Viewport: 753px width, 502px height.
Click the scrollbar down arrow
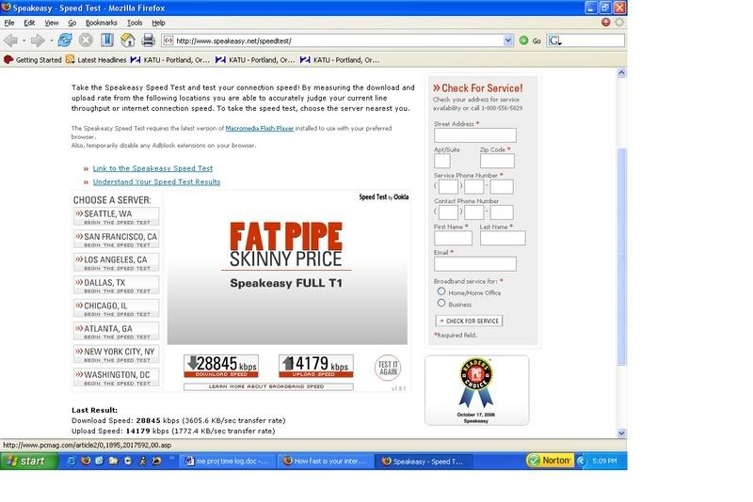click(x=621, y=432)
